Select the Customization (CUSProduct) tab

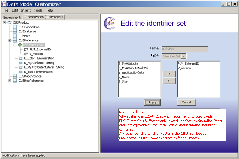pos(44,17)
